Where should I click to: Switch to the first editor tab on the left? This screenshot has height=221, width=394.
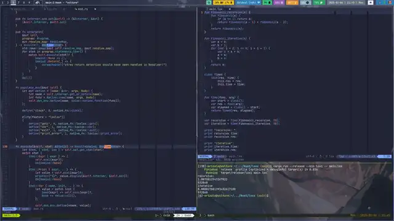point(20,9)
